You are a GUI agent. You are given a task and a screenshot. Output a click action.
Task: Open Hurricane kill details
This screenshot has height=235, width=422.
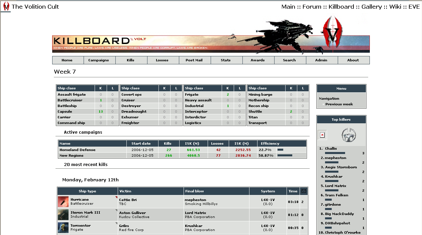(80, 200)
